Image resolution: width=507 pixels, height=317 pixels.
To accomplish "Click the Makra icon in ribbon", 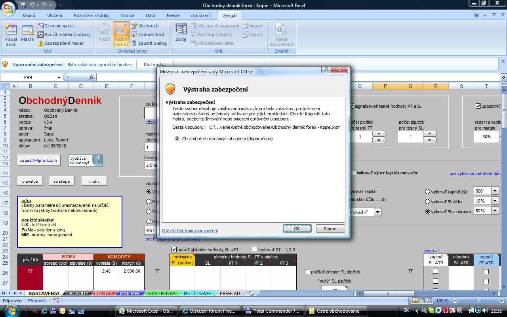I will click(x=27, y=35).
